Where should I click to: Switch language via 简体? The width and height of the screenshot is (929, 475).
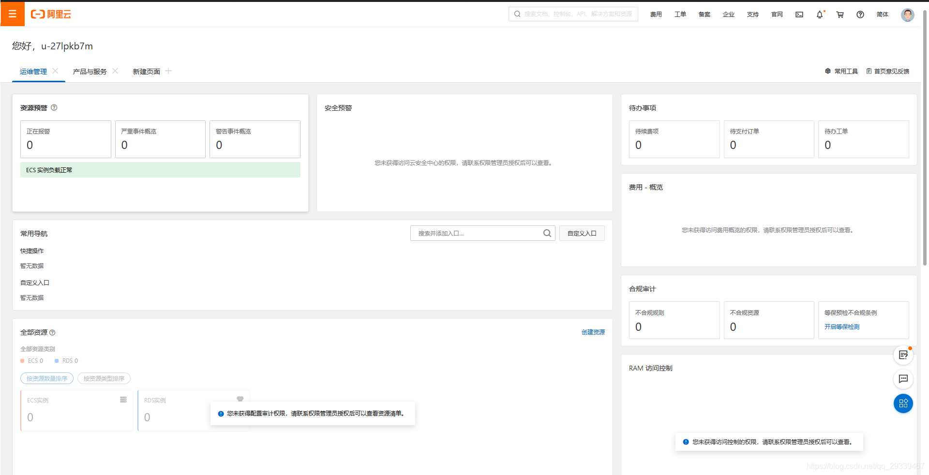pyautogui.click(x=883, y=15)
